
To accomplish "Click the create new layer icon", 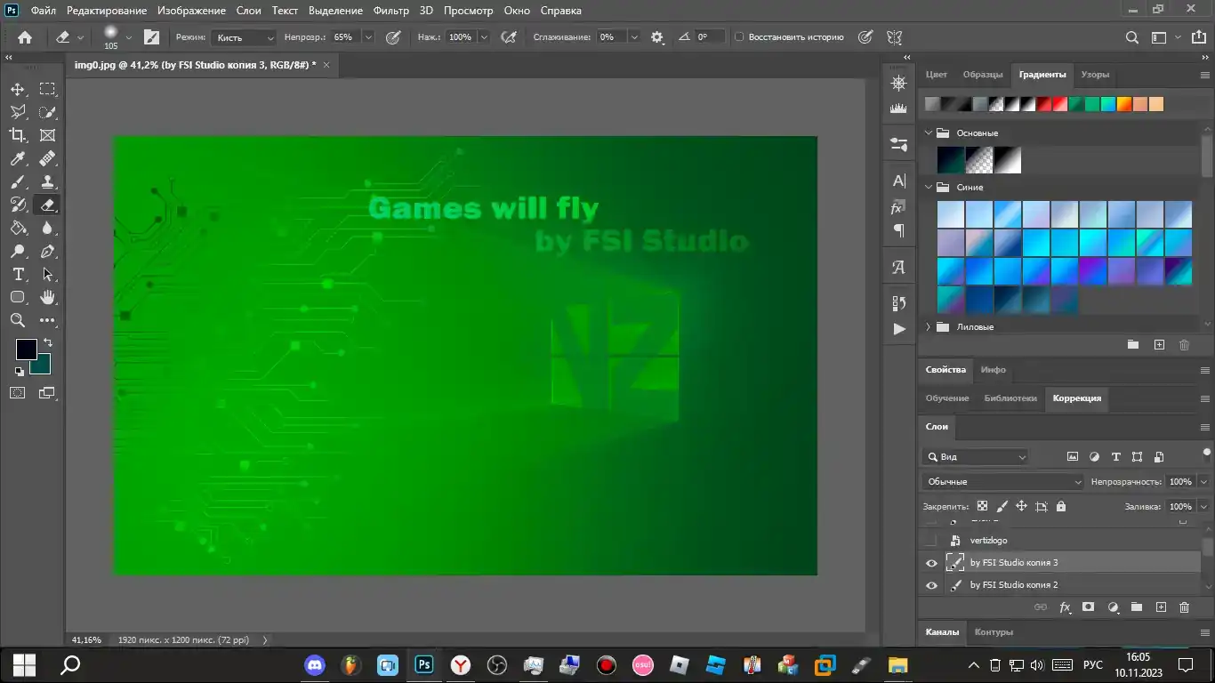I will click(x=1160, y=607).
